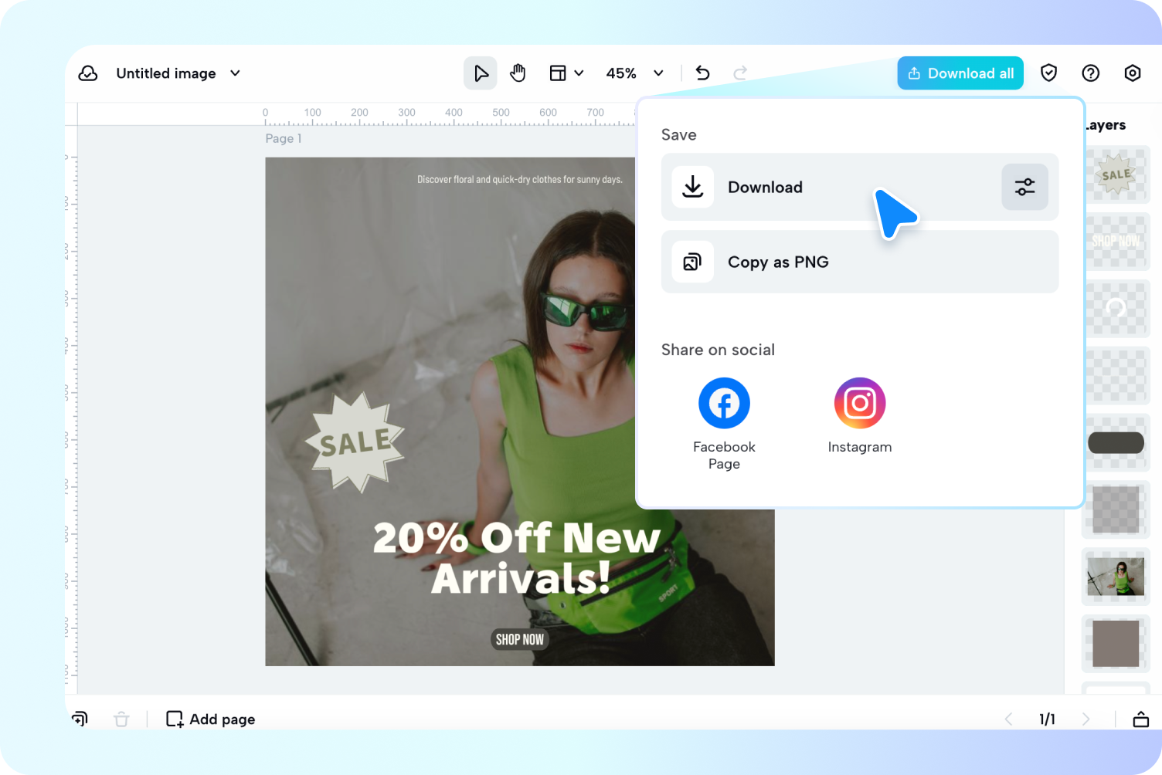
Task: Open the Untitled image title dropdown
Action: coord(234,73)
